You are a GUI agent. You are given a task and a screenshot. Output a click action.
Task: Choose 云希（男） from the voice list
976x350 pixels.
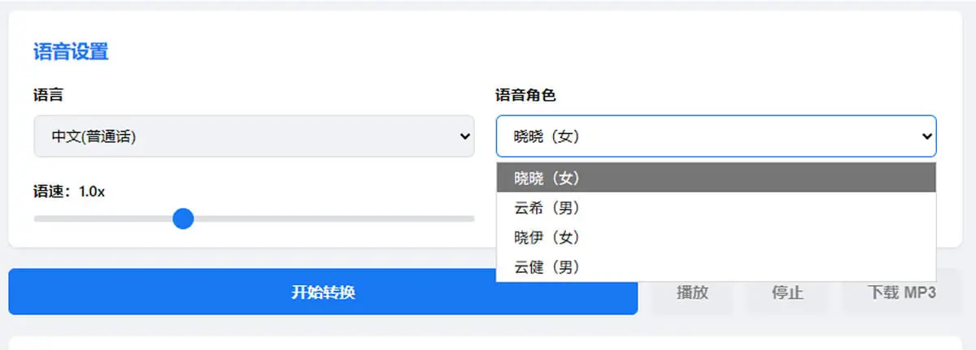[716, 208]
